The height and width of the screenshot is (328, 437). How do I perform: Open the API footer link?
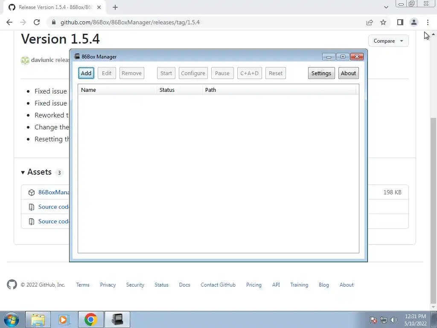point(276,285)
